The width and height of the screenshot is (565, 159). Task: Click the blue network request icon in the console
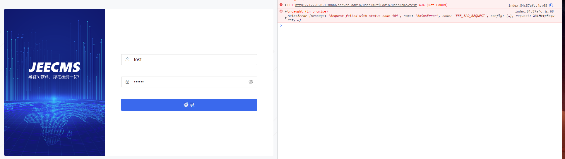click(x=551, y=5)
